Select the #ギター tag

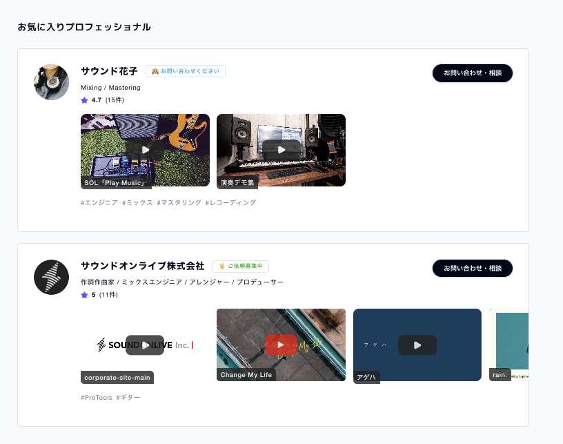[128, 398]
